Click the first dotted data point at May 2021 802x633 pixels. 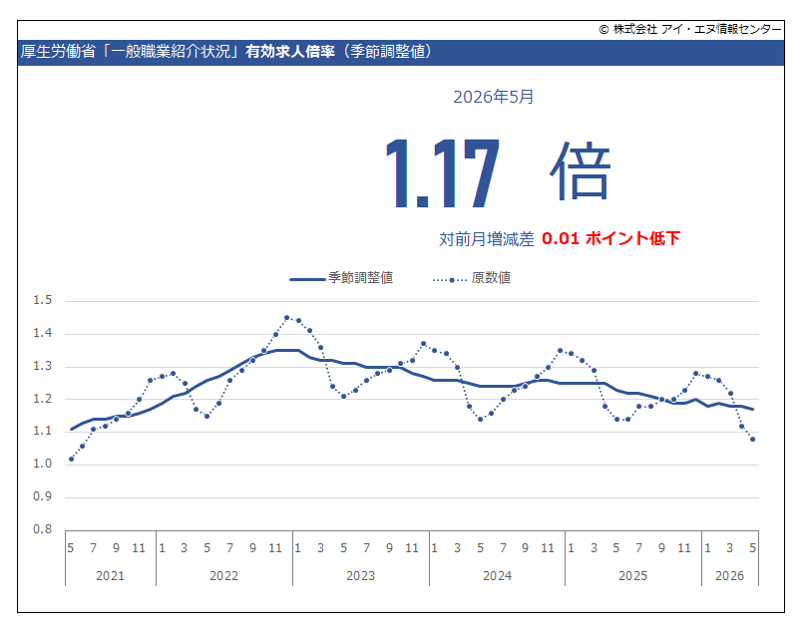point(71,460)
